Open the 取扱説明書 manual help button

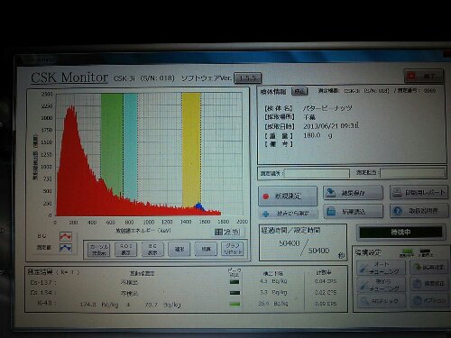pyautogui.click(x=419, y=211)
